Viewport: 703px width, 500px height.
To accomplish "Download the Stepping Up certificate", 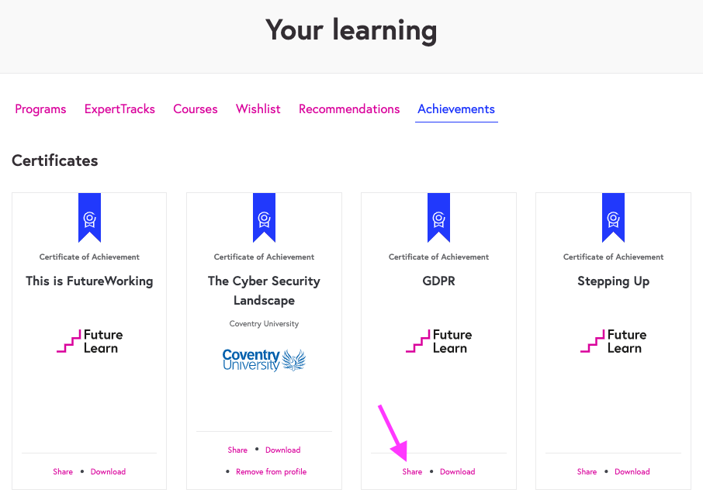I will pyautogui.click(x=632, y=471).
